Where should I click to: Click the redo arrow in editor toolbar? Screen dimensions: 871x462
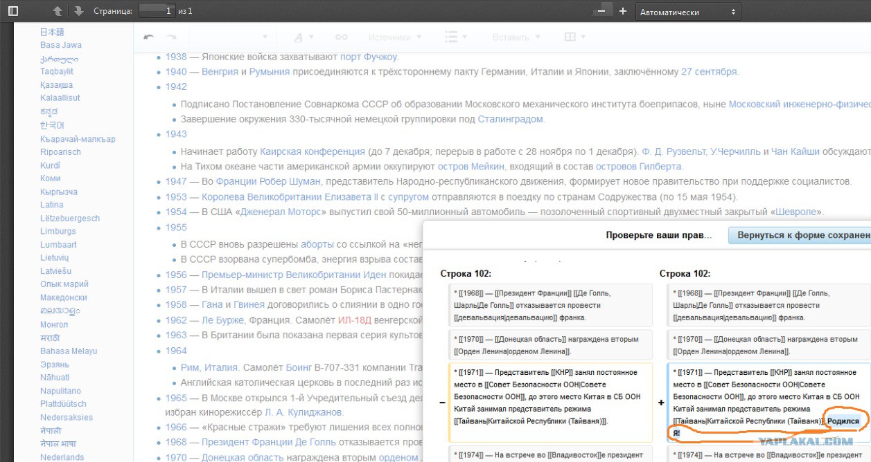(x=170, y=37)
